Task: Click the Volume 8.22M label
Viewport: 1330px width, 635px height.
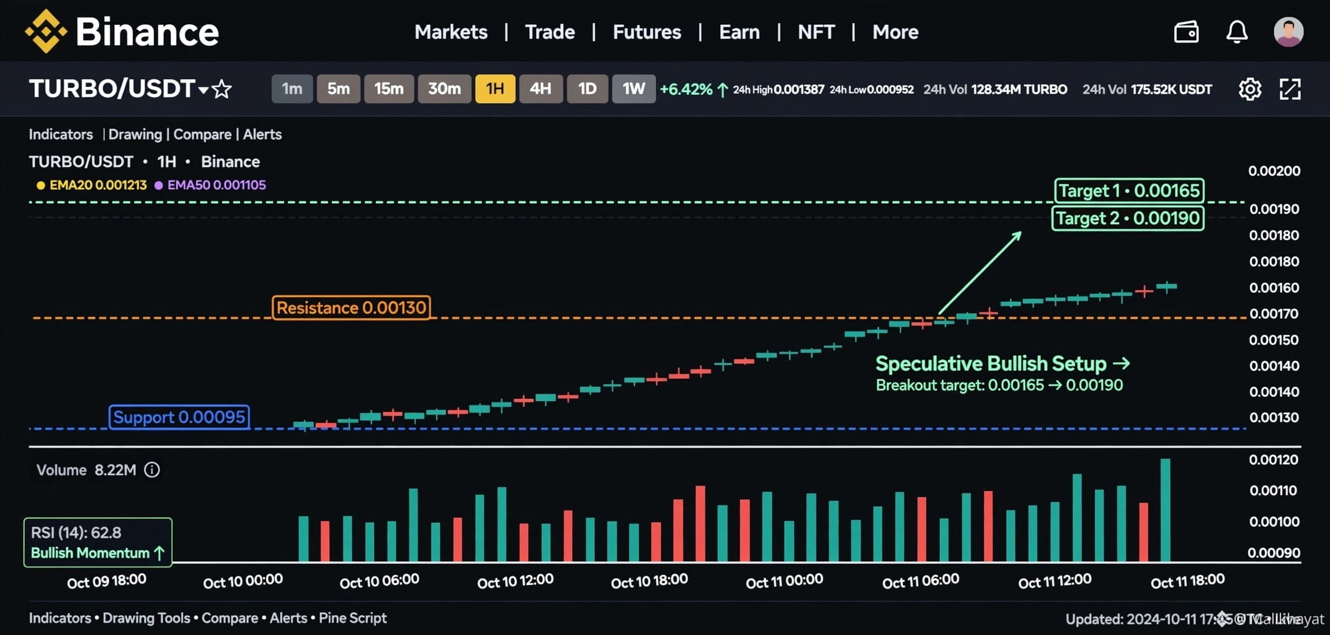Action: coord(86,470)
